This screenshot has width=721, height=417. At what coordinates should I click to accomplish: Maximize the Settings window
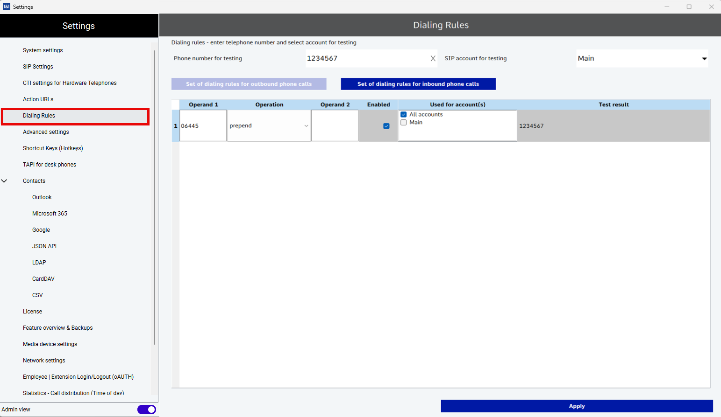pos(689,7)
